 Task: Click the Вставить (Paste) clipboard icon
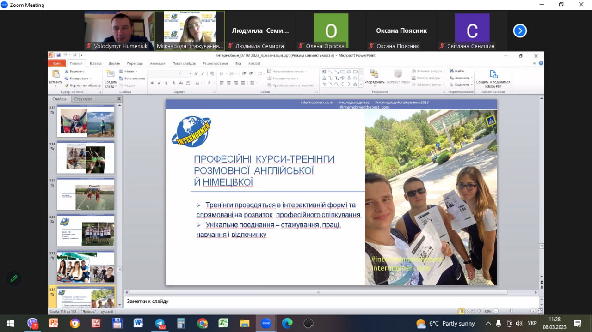(55, 74)
